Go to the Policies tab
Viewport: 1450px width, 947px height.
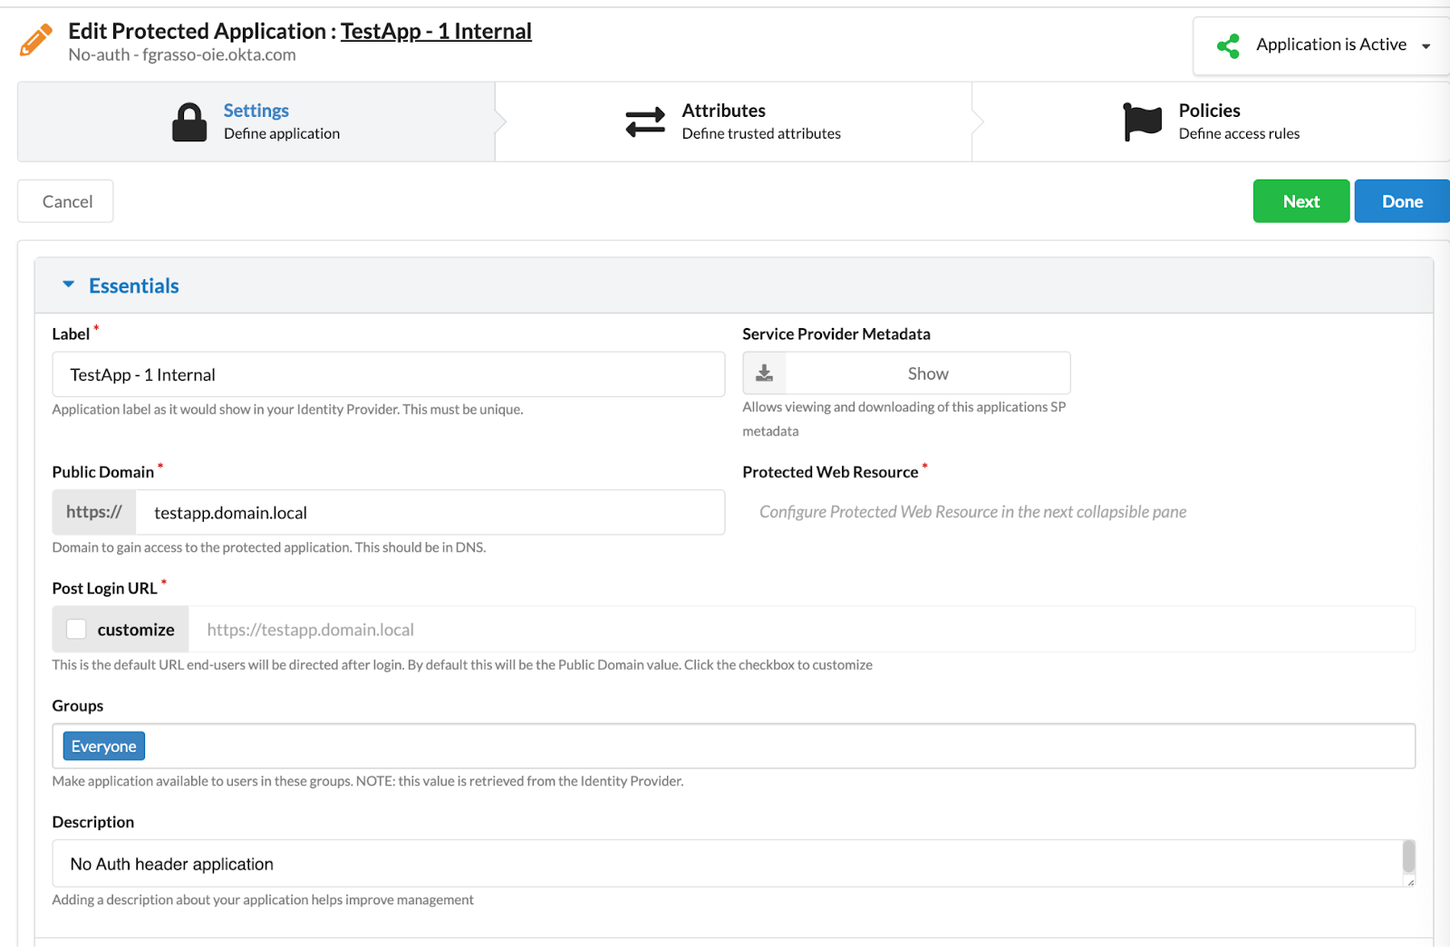(x=1211, y=121)
